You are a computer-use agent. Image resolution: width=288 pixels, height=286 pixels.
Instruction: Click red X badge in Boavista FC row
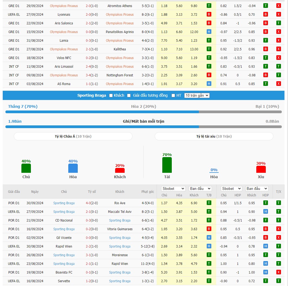[x=279, y=272]
